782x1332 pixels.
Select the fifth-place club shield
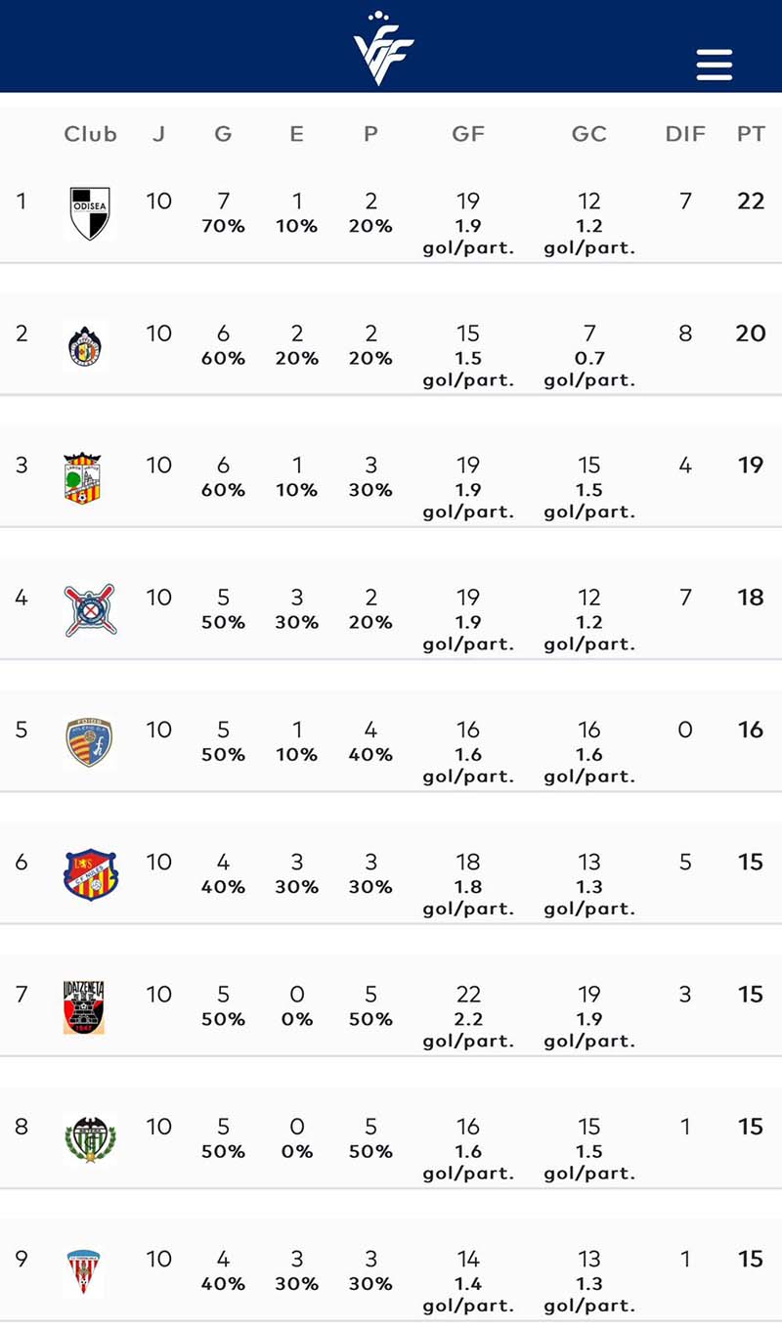89,742
